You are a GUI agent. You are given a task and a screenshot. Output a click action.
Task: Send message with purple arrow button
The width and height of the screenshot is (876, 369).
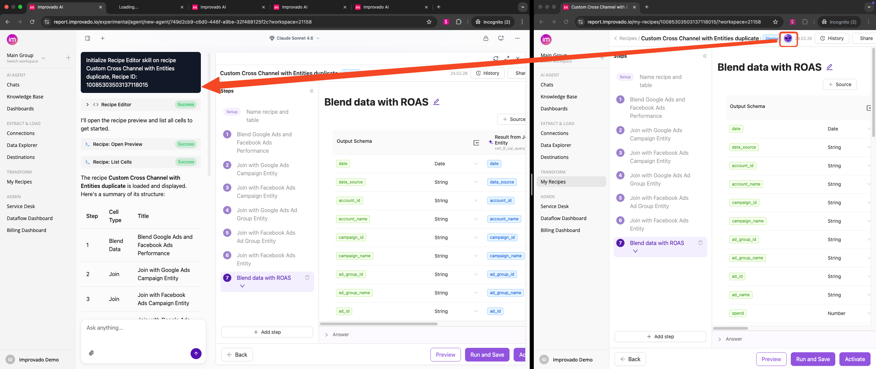tap(196, 354)
